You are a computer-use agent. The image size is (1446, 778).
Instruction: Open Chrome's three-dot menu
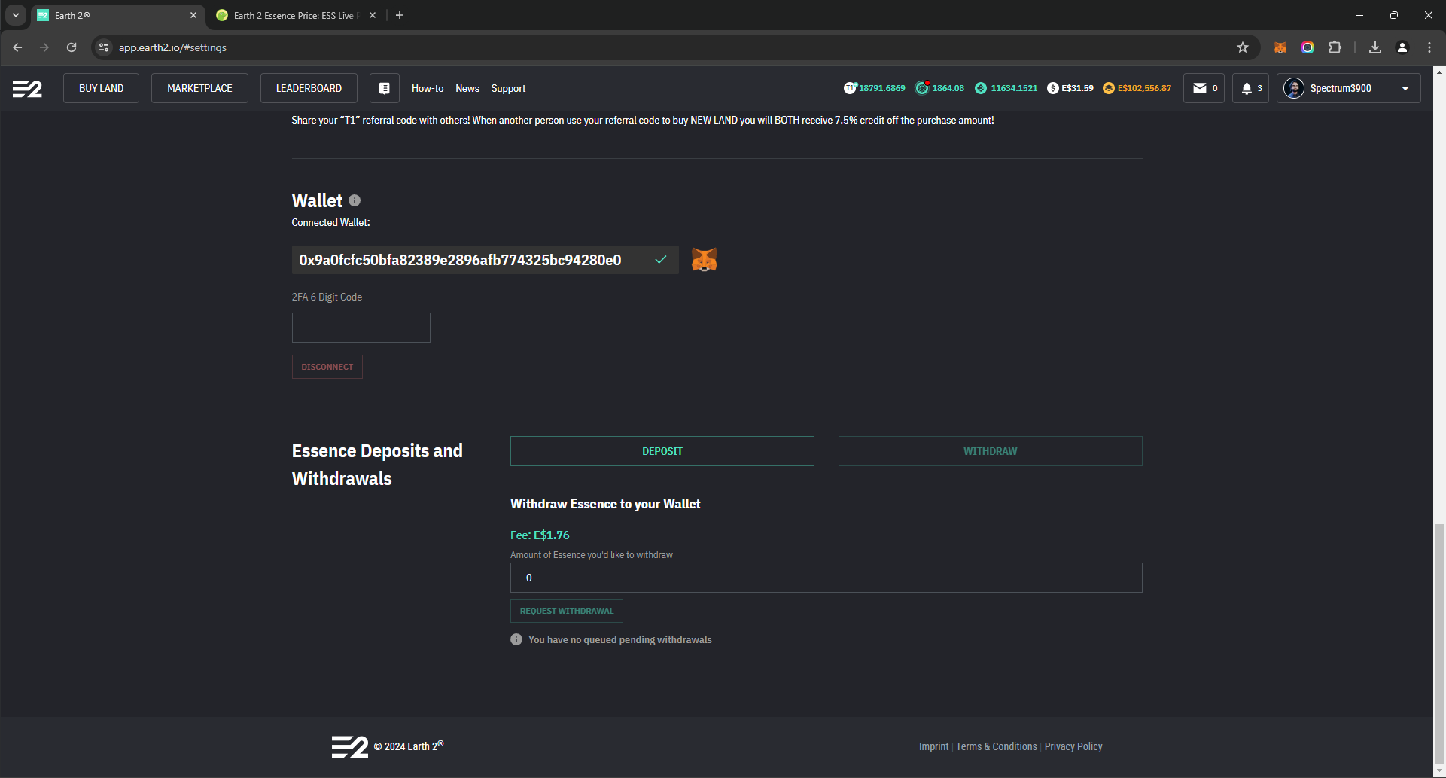pyautogui.click(x=1429, y=47)
